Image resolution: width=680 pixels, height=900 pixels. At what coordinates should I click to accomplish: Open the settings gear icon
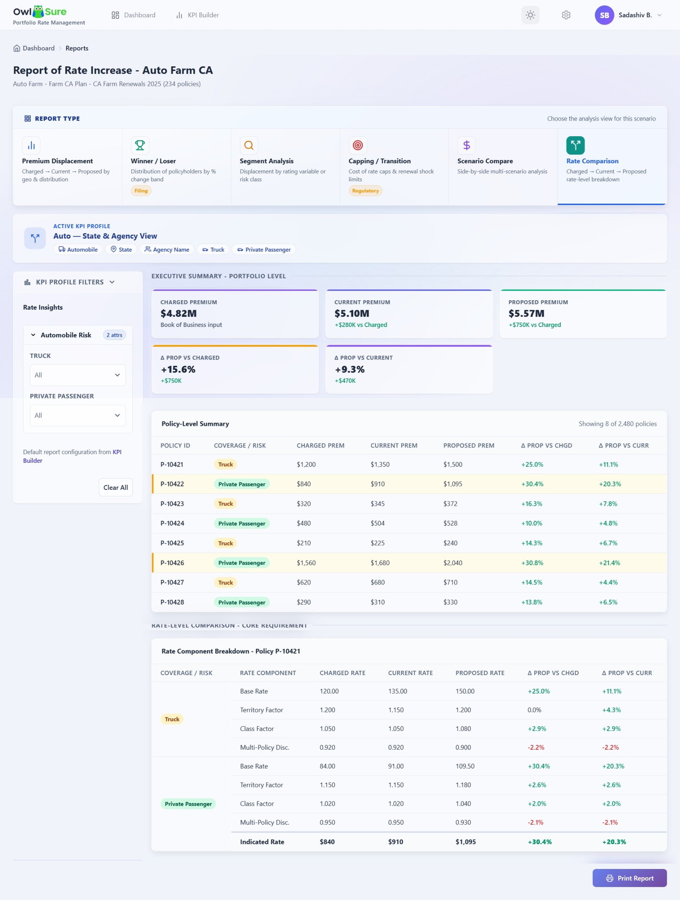566,15
